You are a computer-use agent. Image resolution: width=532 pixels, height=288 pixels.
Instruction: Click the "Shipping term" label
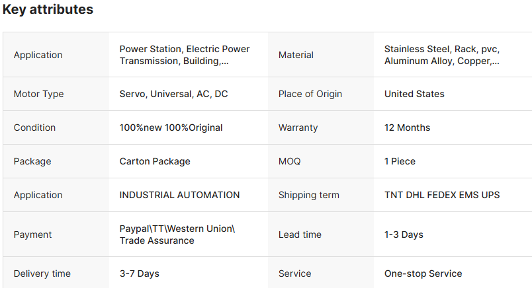click(x=308, y=195)
